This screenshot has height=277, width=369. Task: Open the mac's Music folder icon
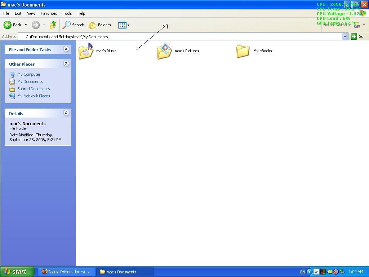tap(86, 51)
